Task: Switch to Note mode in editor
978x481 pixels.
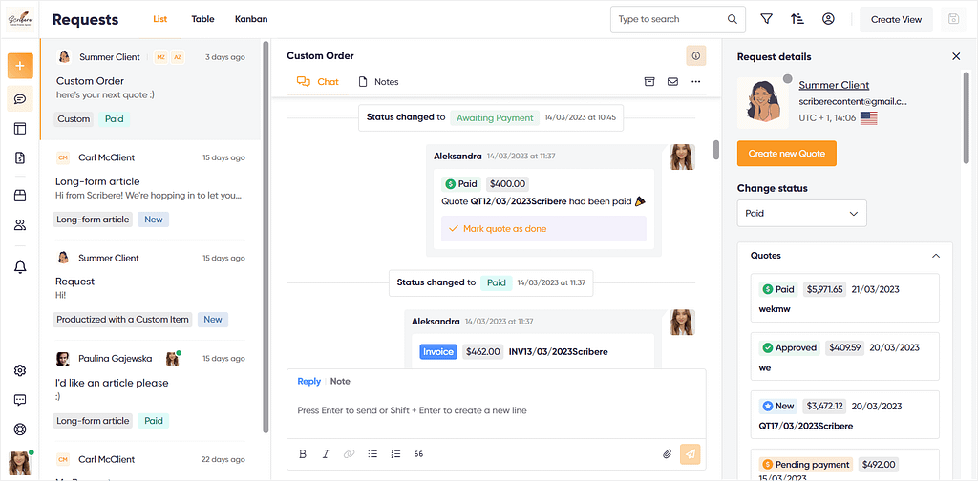Action: 340,382
